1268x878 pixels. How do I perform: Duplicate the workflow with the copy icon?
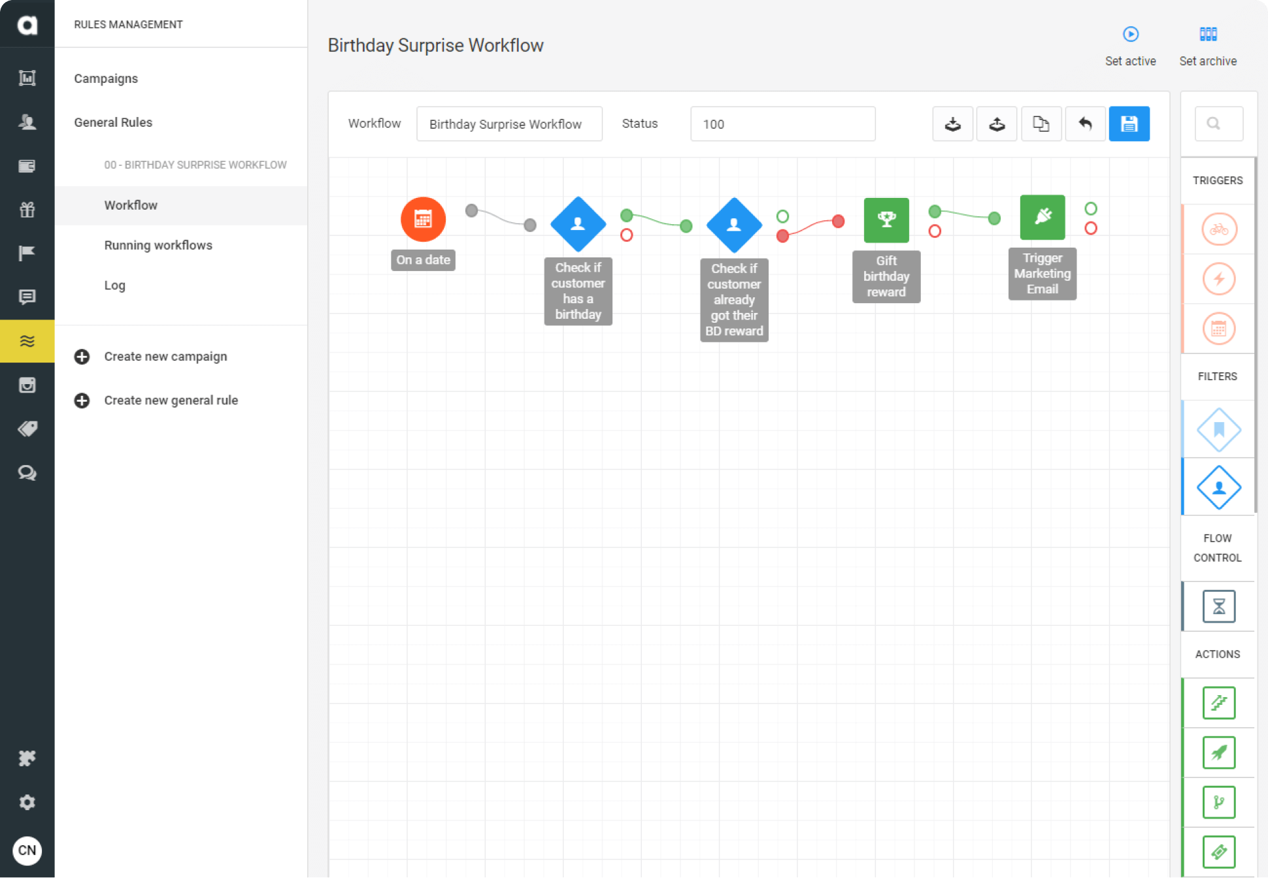click(1041, 123)
